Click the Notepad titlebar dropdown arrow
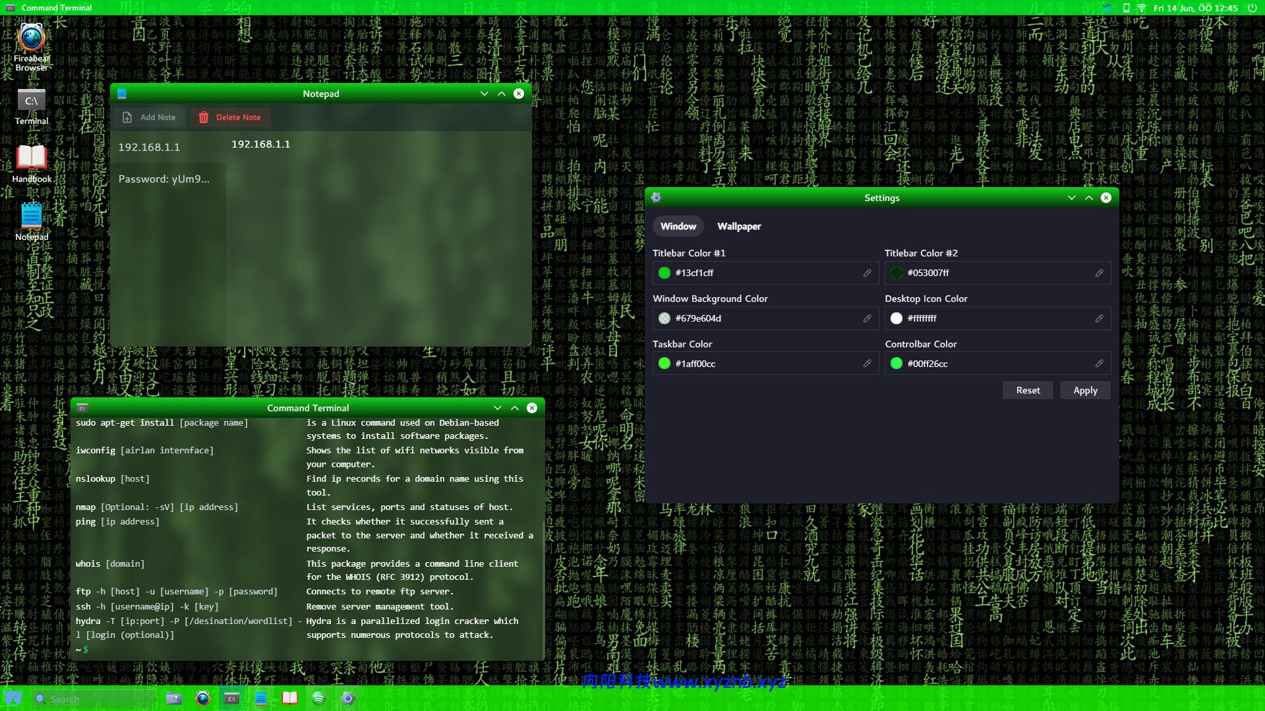1265x711 pixels. (x=484, y=94)
